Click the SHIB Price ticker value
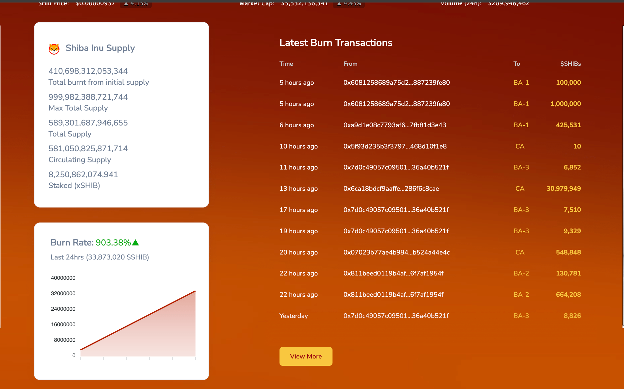624x389 pixels. click(x=95, y=3)
